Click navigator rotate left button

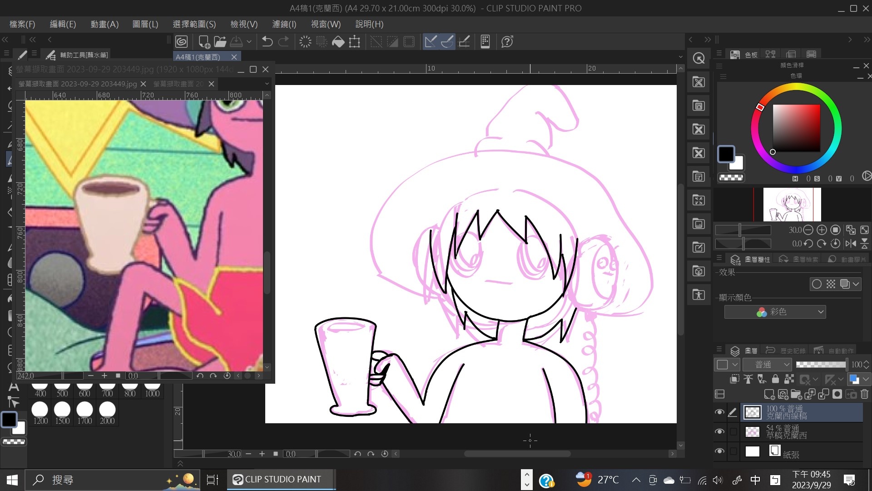click(808, 244)
